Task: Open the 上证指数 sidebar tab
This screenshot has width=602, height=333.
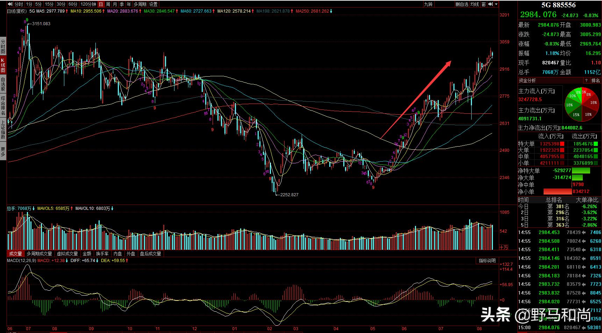Action: coord(3,130)
